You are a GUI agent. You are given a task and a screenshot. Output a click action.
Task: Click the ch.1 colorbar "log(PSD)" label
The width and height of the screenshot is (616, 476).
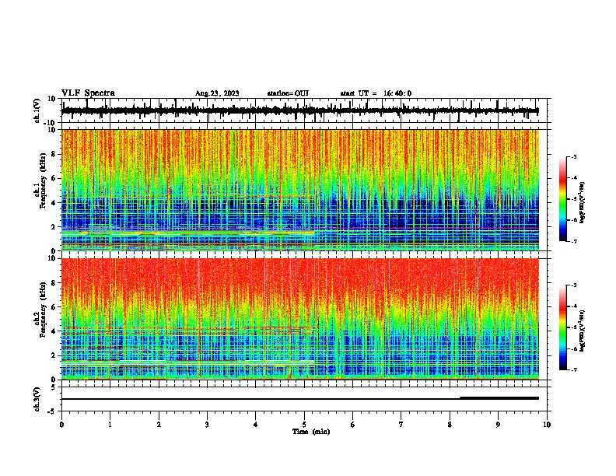[x=583, y=202]
